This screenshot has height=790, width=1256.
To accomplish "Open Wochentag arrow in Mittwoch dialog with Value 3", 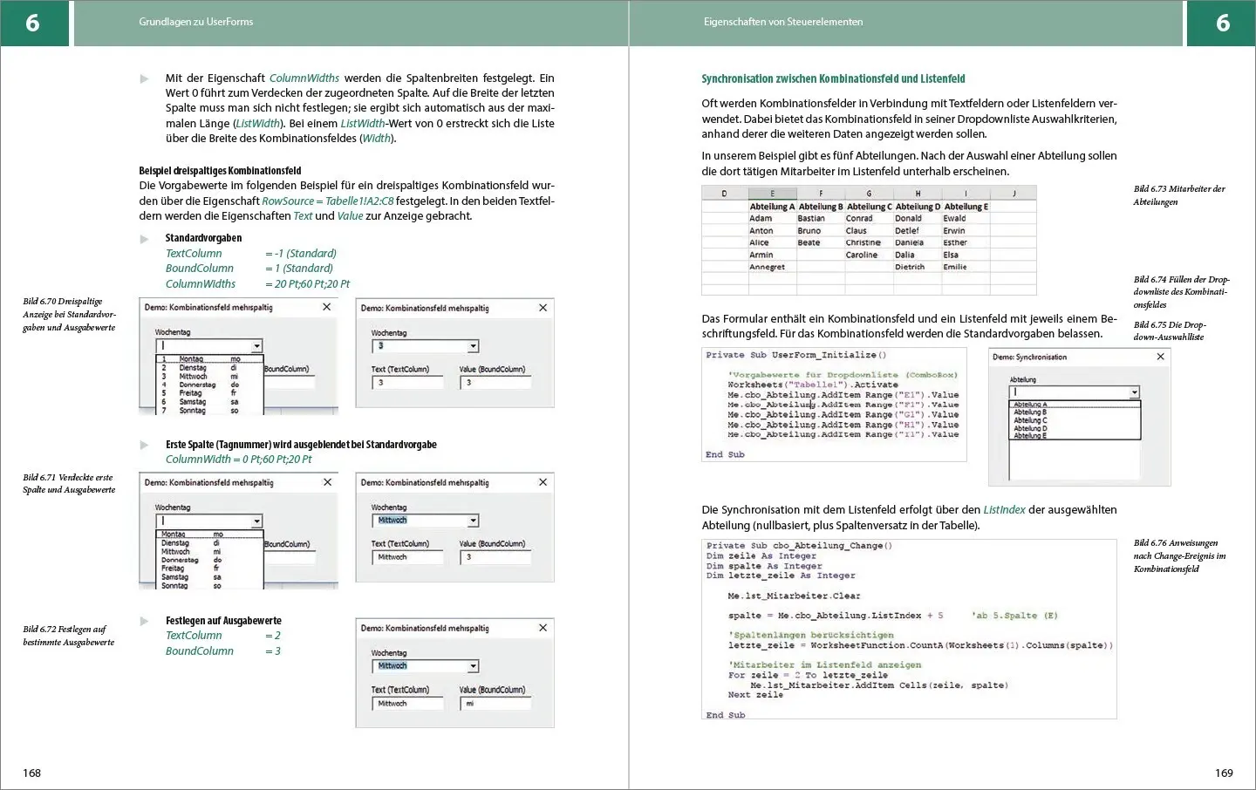I will pos(473,521).
